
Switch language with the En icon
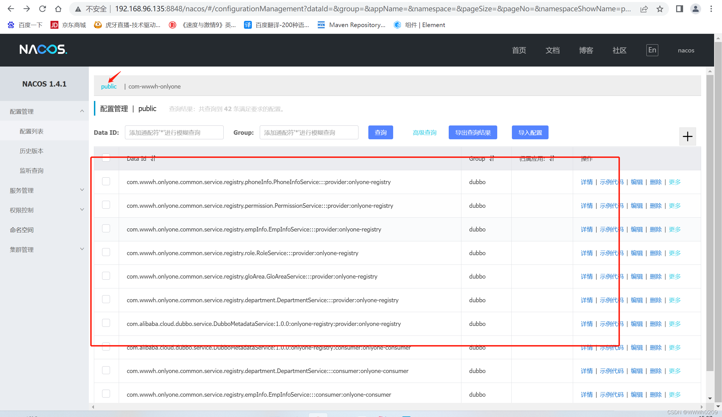(652, 50)
